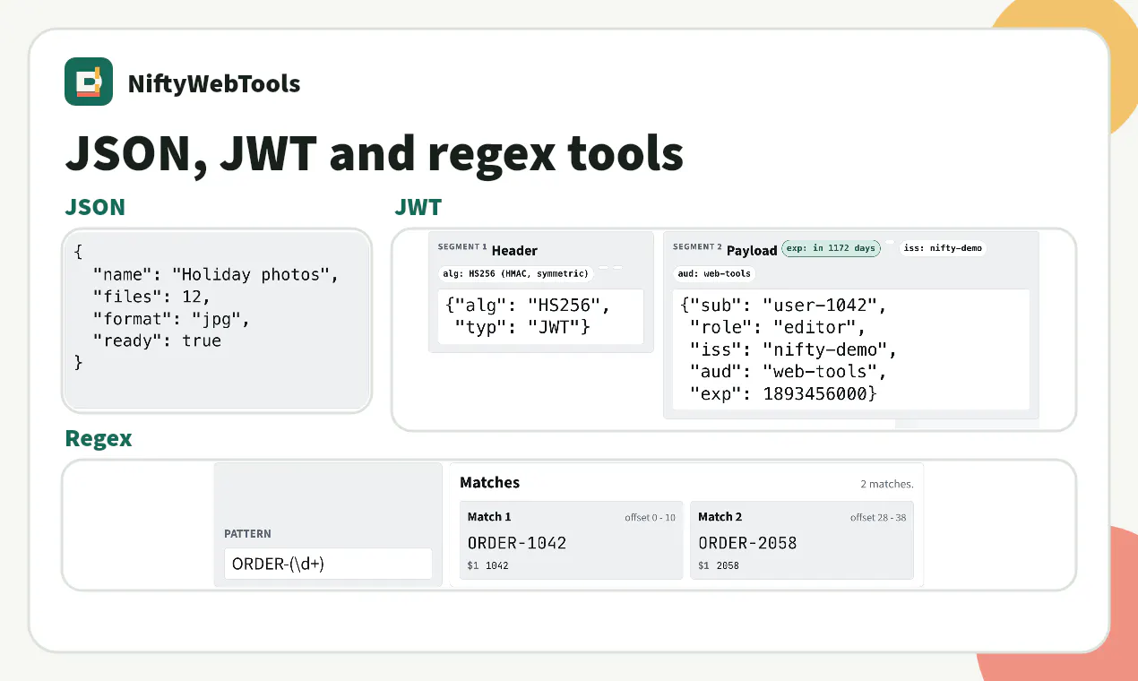Click the JWT header JSON box
Image resolution: width=1138 pixels, height=681 pixels.
point(541,316)
